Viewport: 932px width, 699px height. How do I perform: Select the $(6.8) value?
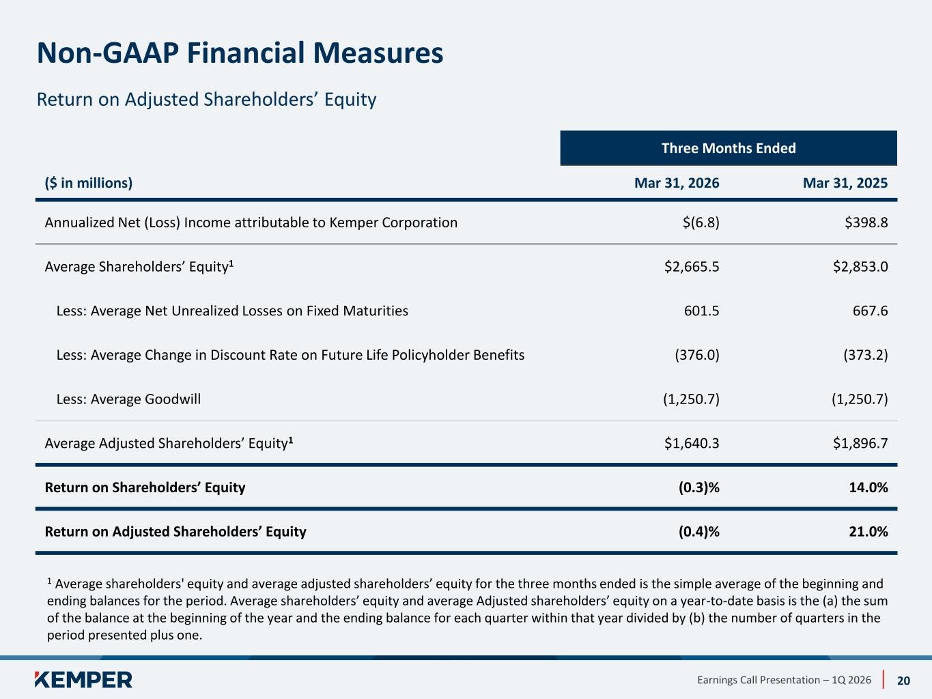click(701, 223)
